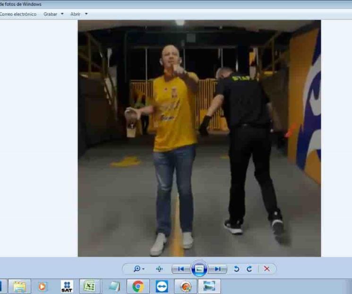Viewport: 352px width, 294px height.
Task: Rotate the photo clockwise
Action: click(x=249, y=268)
